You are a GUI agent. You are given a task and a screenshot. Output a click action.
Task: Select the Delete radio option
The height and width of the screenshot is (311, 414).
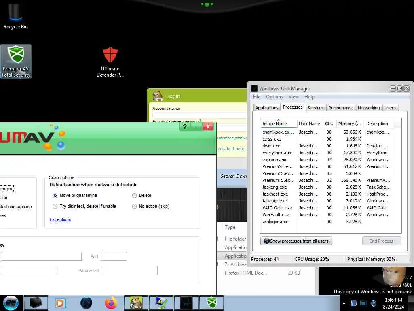[134, 196]
